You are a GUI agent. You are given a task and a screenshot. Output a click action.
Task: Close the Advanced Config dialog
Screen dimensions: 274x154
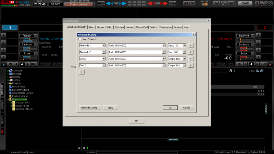(x=194, y=35)
